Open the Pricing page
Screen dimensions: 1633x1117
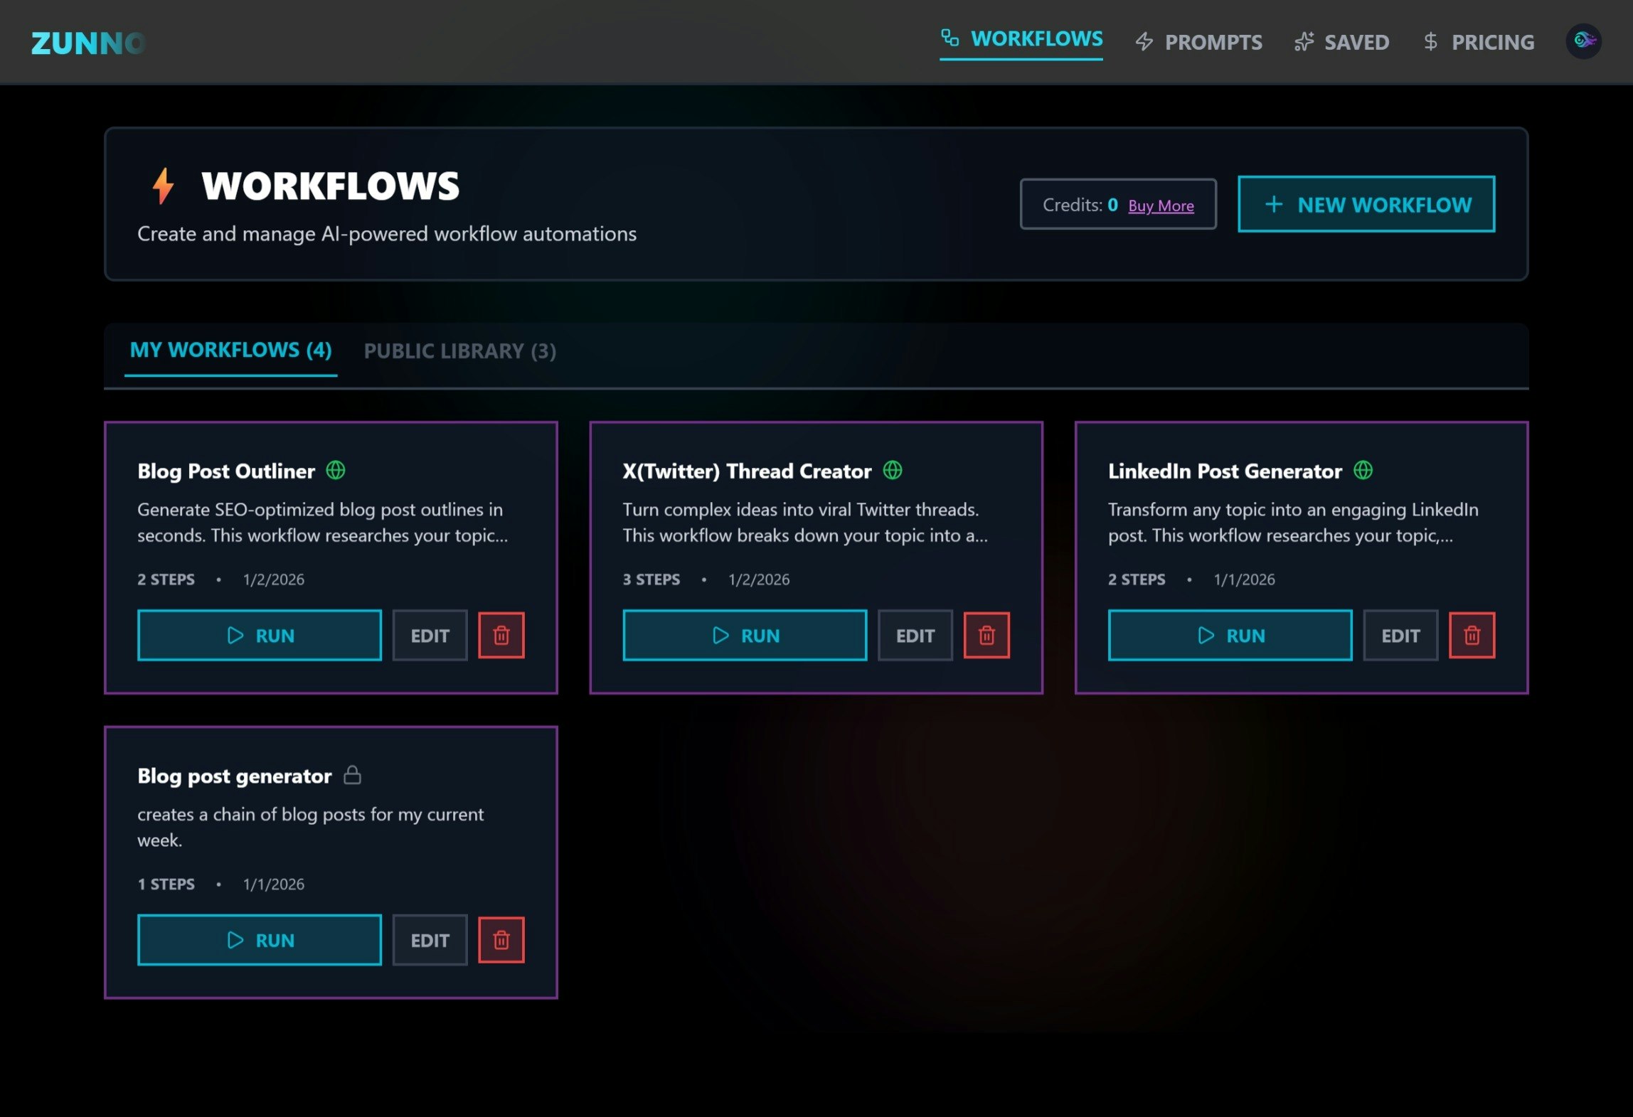[x=1479, y=42]
